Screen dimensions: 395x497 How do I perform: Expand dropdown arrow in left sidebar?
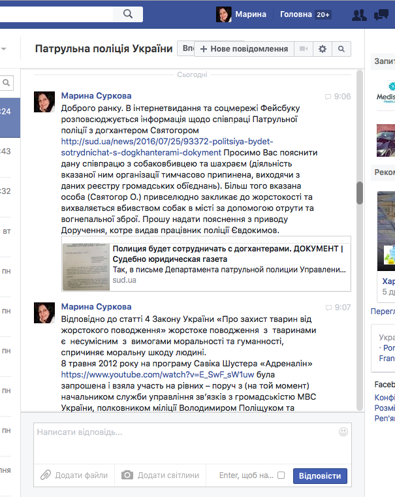tap(3, 49)
